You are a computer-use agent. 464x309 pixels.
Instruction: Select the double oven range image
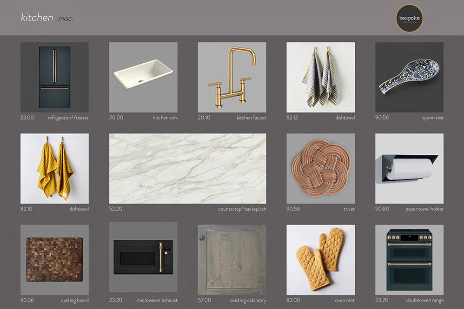pyautogui.click(x=409, y=259)
